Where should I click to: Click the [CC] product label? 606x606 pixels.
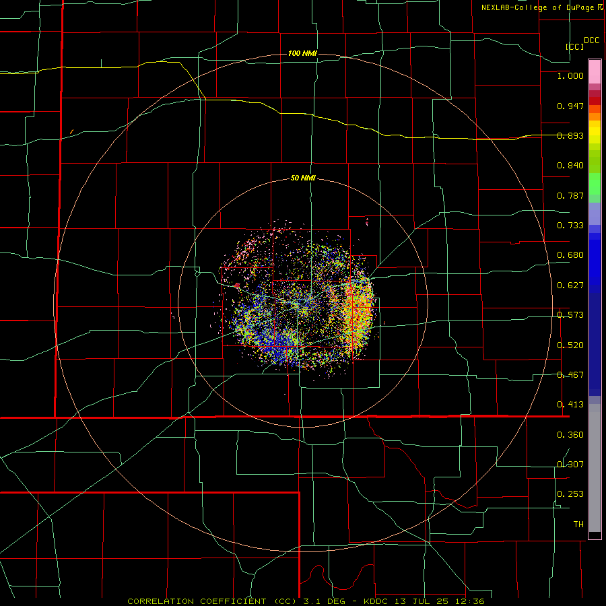click(574, 46)
